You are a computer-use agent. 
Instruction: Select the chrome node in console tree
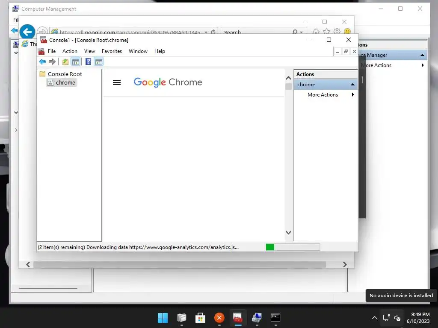click(65, 82)
